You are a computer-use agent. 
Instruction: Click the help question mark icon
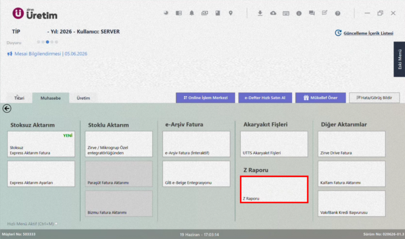(338, 13)
